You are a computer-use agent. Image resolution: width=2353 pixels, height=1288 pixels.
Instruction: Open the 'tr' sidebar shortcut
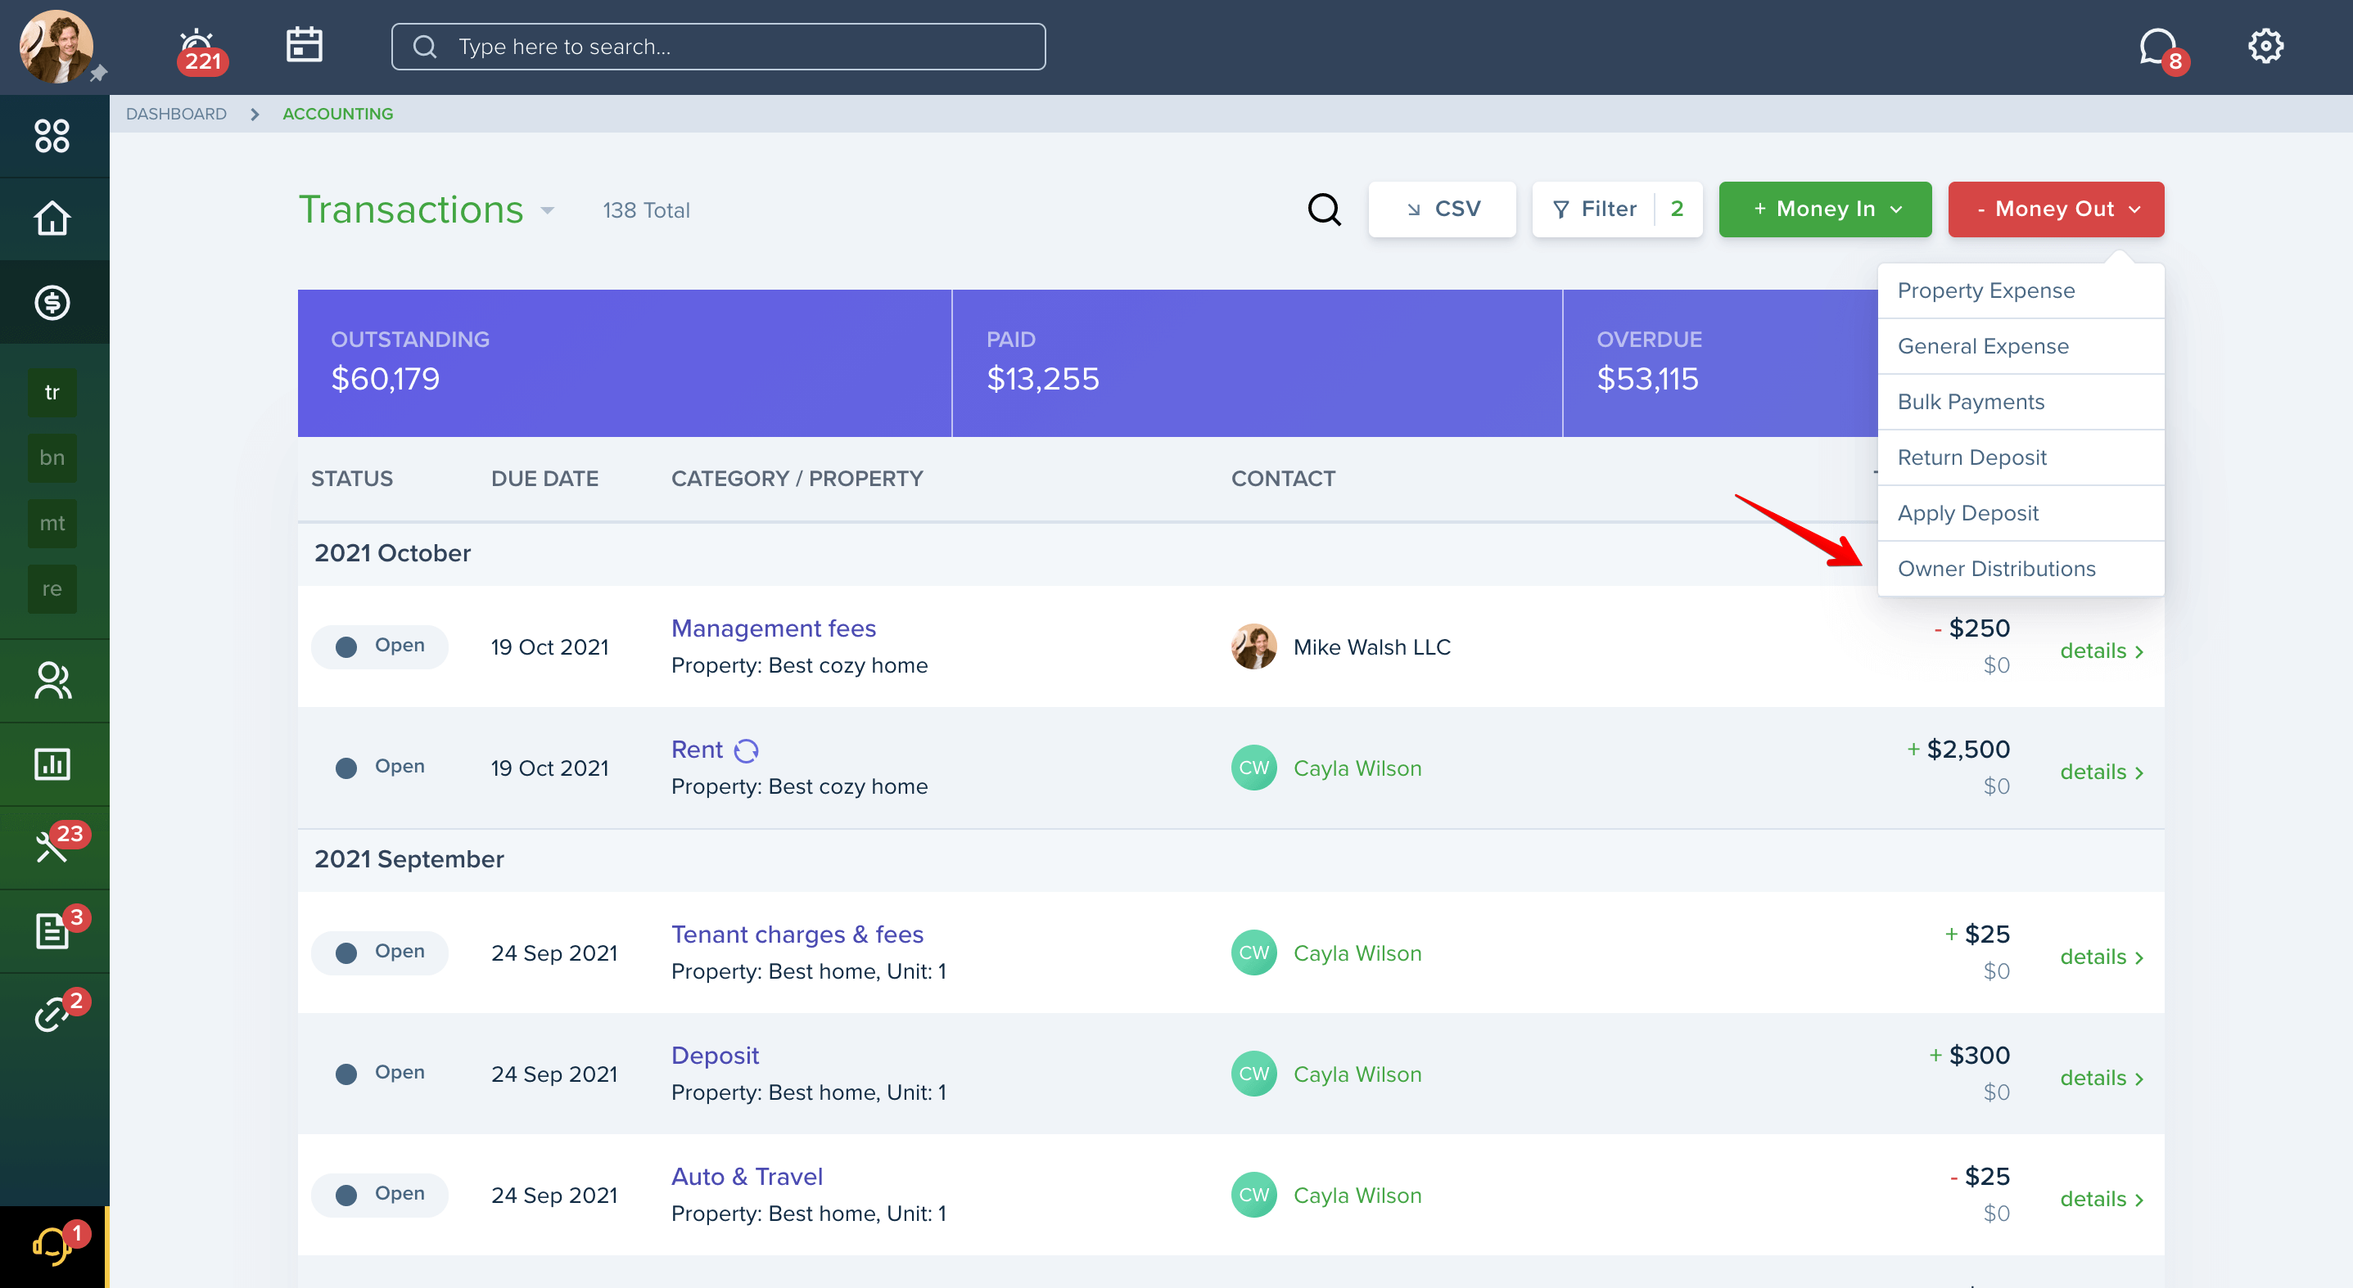pyautogui.click(x=52, y=393)
